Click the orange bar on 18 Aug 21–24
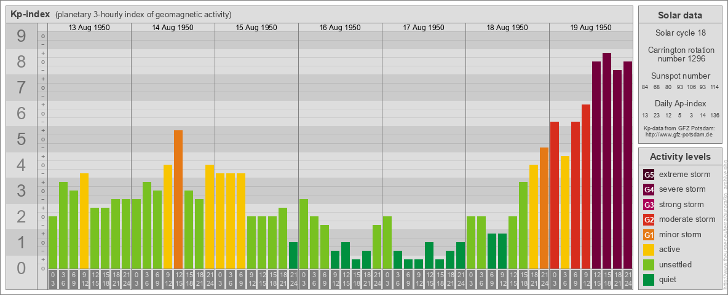Viewport: 728px width, 295px height. (x=544, y=208)
